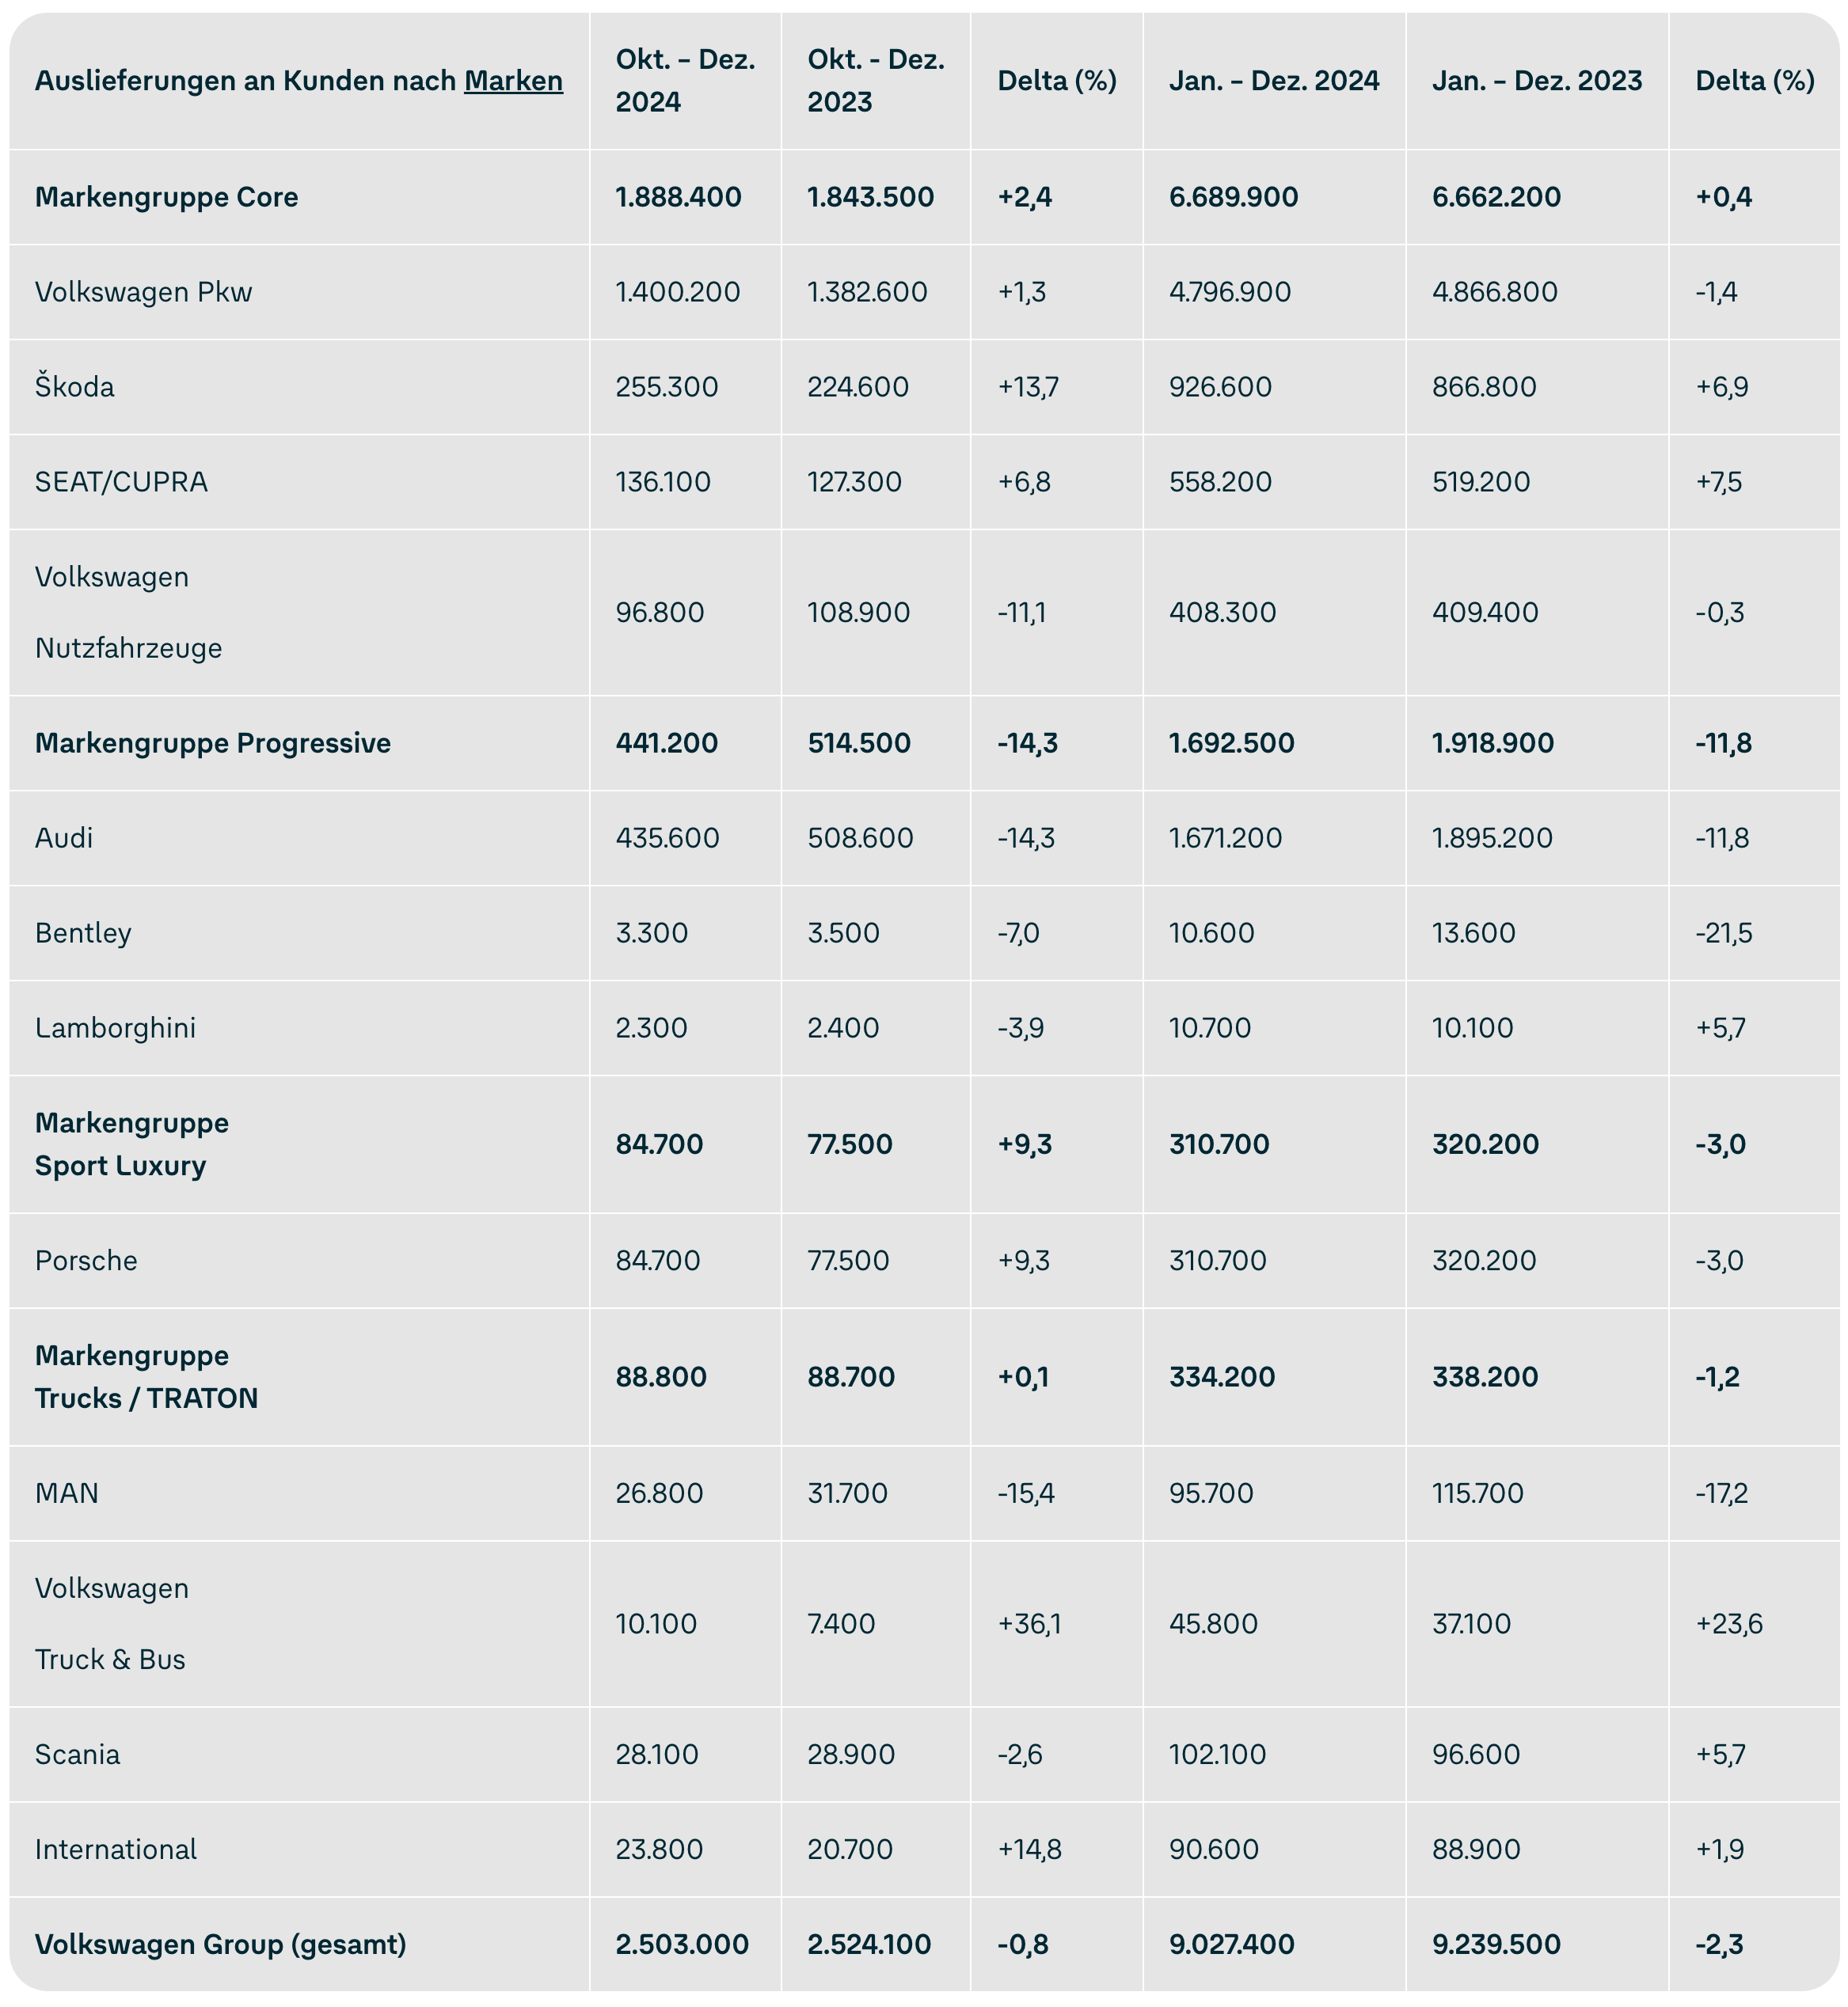Screen dimensions: 1848x2007
Task: Click the Okt. – Dez. 2024 column header
Action: (x=685, y=81)
